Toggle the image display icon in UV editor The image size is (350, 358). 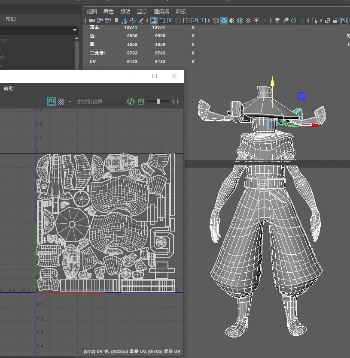tap(52, 102)
